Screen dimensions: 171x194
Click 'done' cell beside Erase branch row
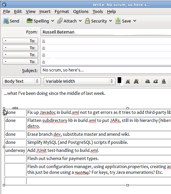click(15, 134)
